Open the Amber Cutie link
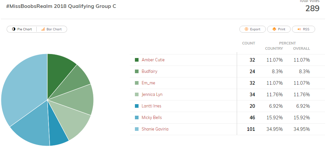 click(153, 60)
